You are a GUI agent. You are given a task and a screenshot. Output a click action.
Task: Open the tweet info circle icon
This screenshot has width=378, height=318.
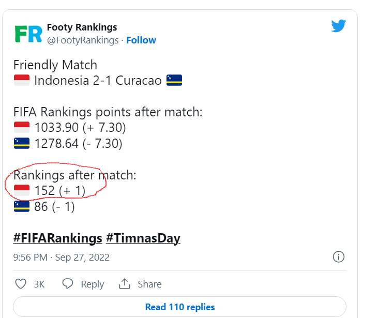pyautogui.click(x=338, y=257)
